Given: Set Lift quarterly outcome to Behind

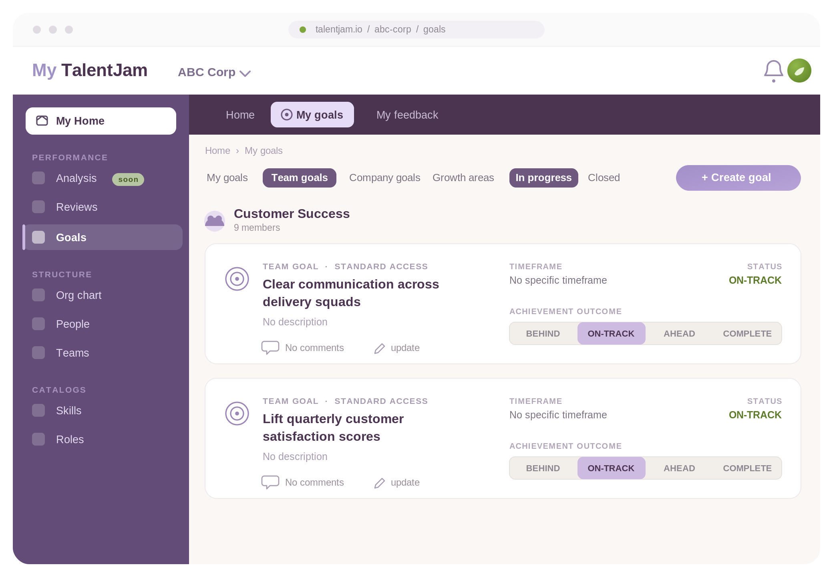Looking at the screenshot, I should 543,468.
